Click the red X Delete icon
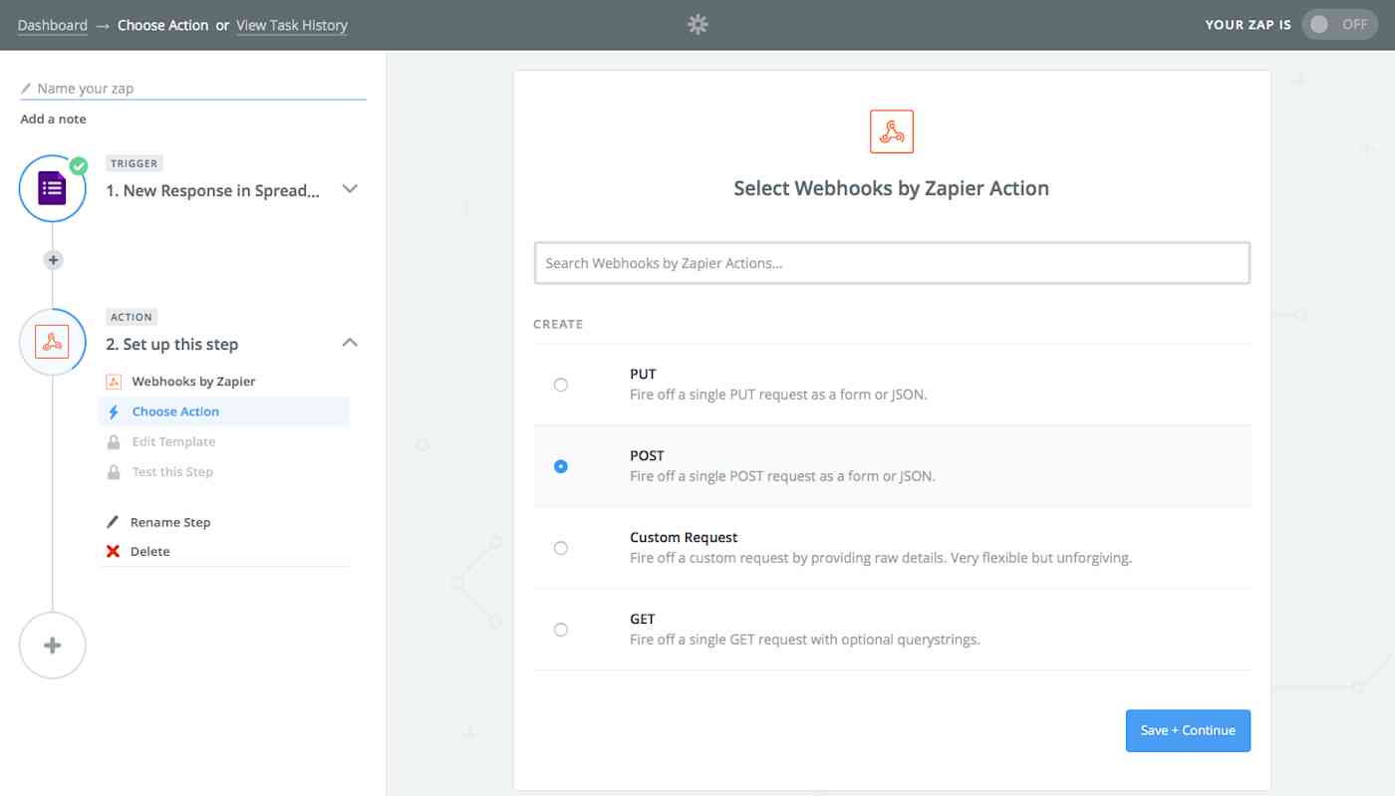Image resolution: width=1395 pixels, height=796 pixels. [x=113, y=551]
